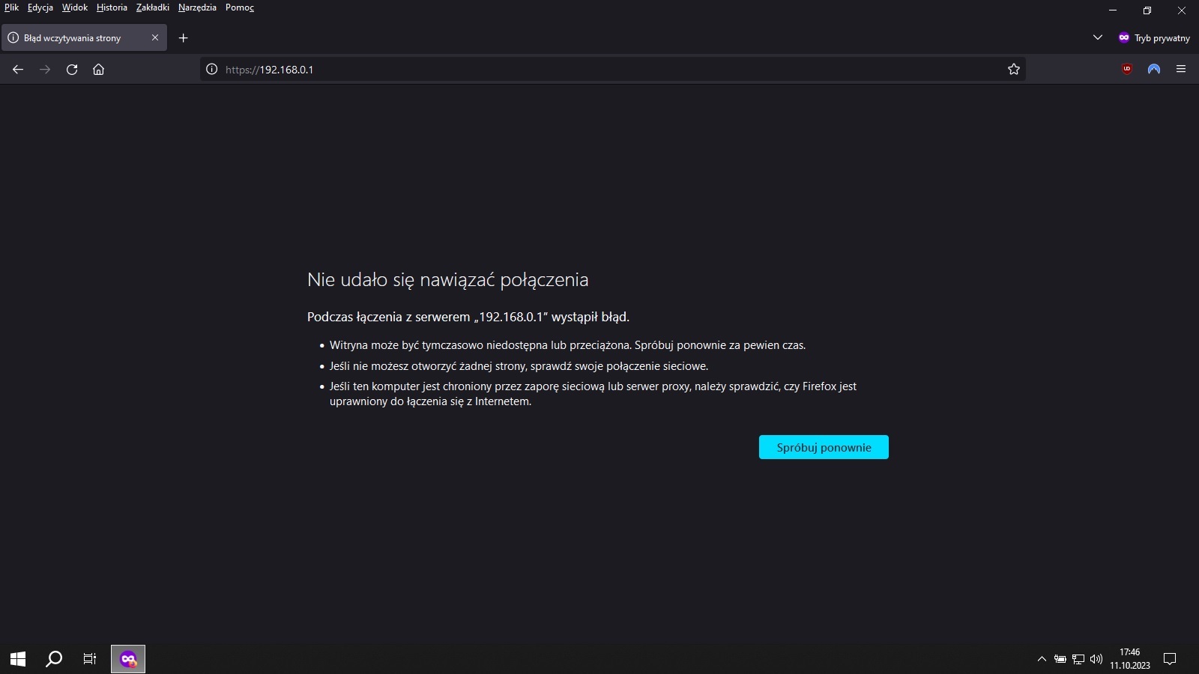1199x674 pixels.
Task: Click the blue extension icon beside uBlock
Action: pos(1154,69)
